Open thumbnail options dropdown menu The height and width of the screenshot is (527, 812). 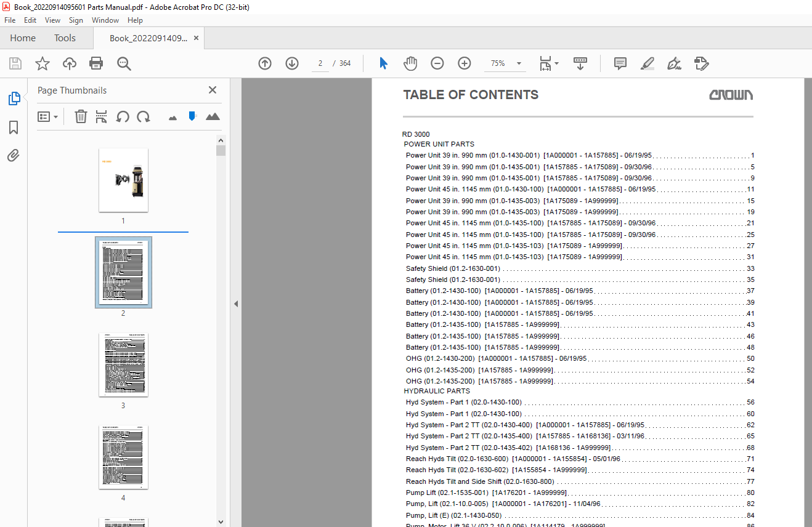click(x=47, y=116)
